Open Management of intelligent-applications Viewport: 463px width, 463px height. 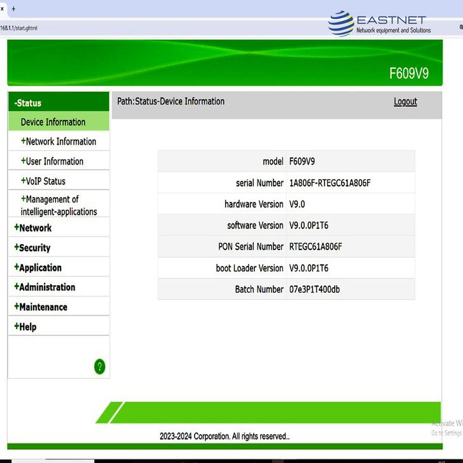click(57, 205)
